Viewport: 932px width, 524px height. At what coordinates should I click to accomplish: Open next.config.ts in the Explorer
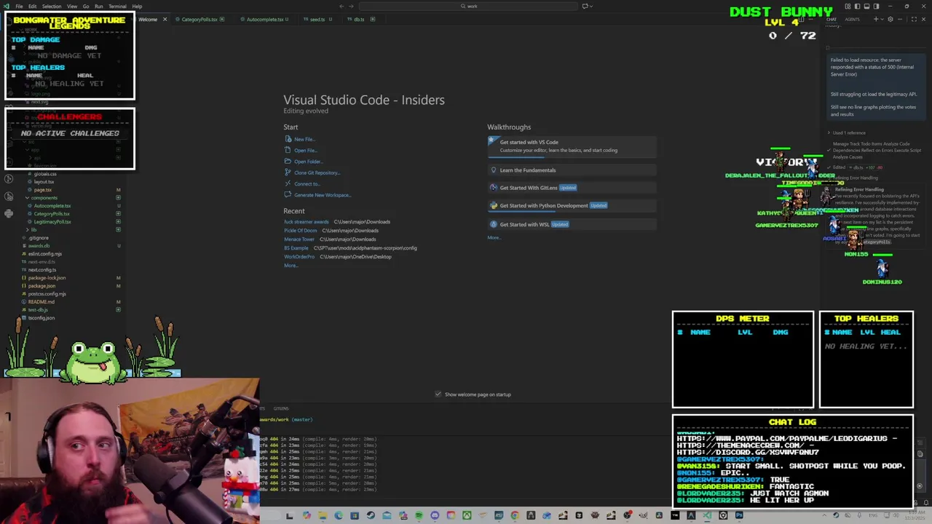tap(42, 270)
